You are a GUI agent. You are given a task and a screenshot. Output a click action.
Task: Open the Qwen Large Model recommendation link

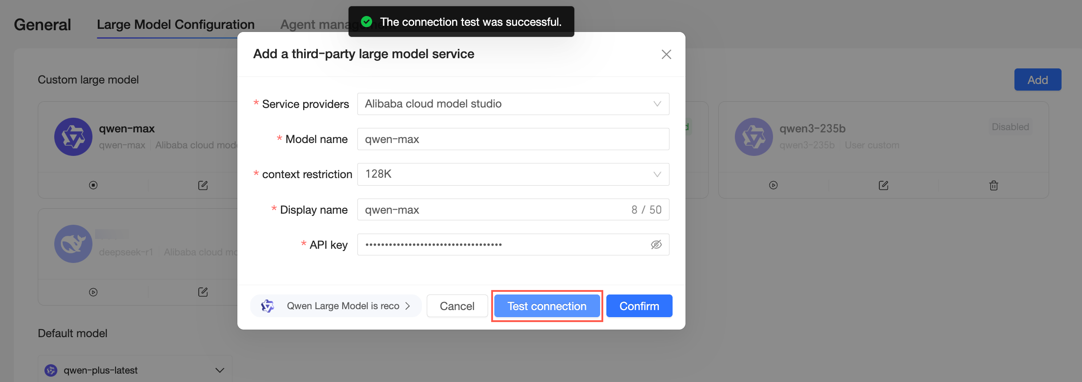[x=336, y=306]
